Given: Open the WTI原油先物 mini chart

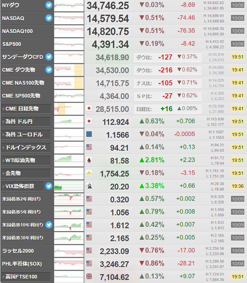Looking at the screenshot, I should (x=69, y=161).
